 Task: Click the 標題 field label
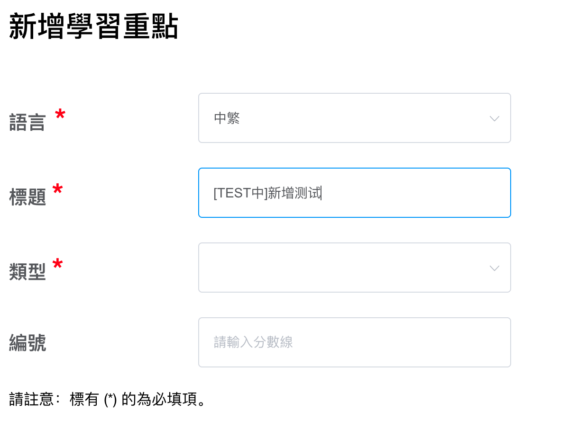(x=27, y=197)
